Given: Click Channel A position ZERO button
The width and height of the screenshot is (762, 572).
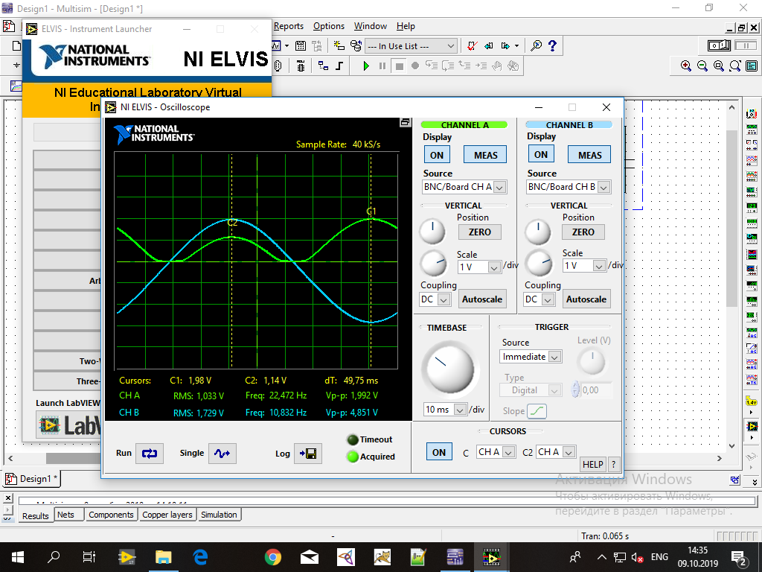Looking at the screenshot, I should [x=480, y=232].
